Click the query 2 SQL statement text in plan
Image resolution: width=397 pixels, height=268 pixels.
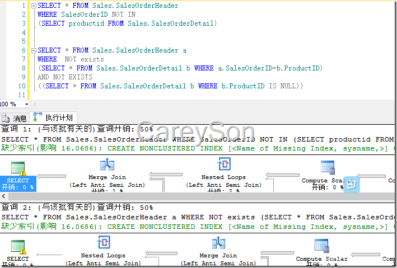coord(198,217)
